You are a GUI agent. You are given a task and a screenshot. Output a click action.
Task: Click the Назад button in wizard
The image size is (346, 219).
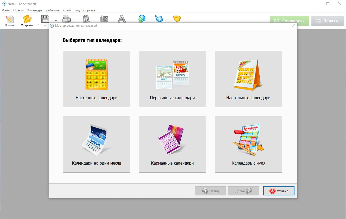click(210, 191)
